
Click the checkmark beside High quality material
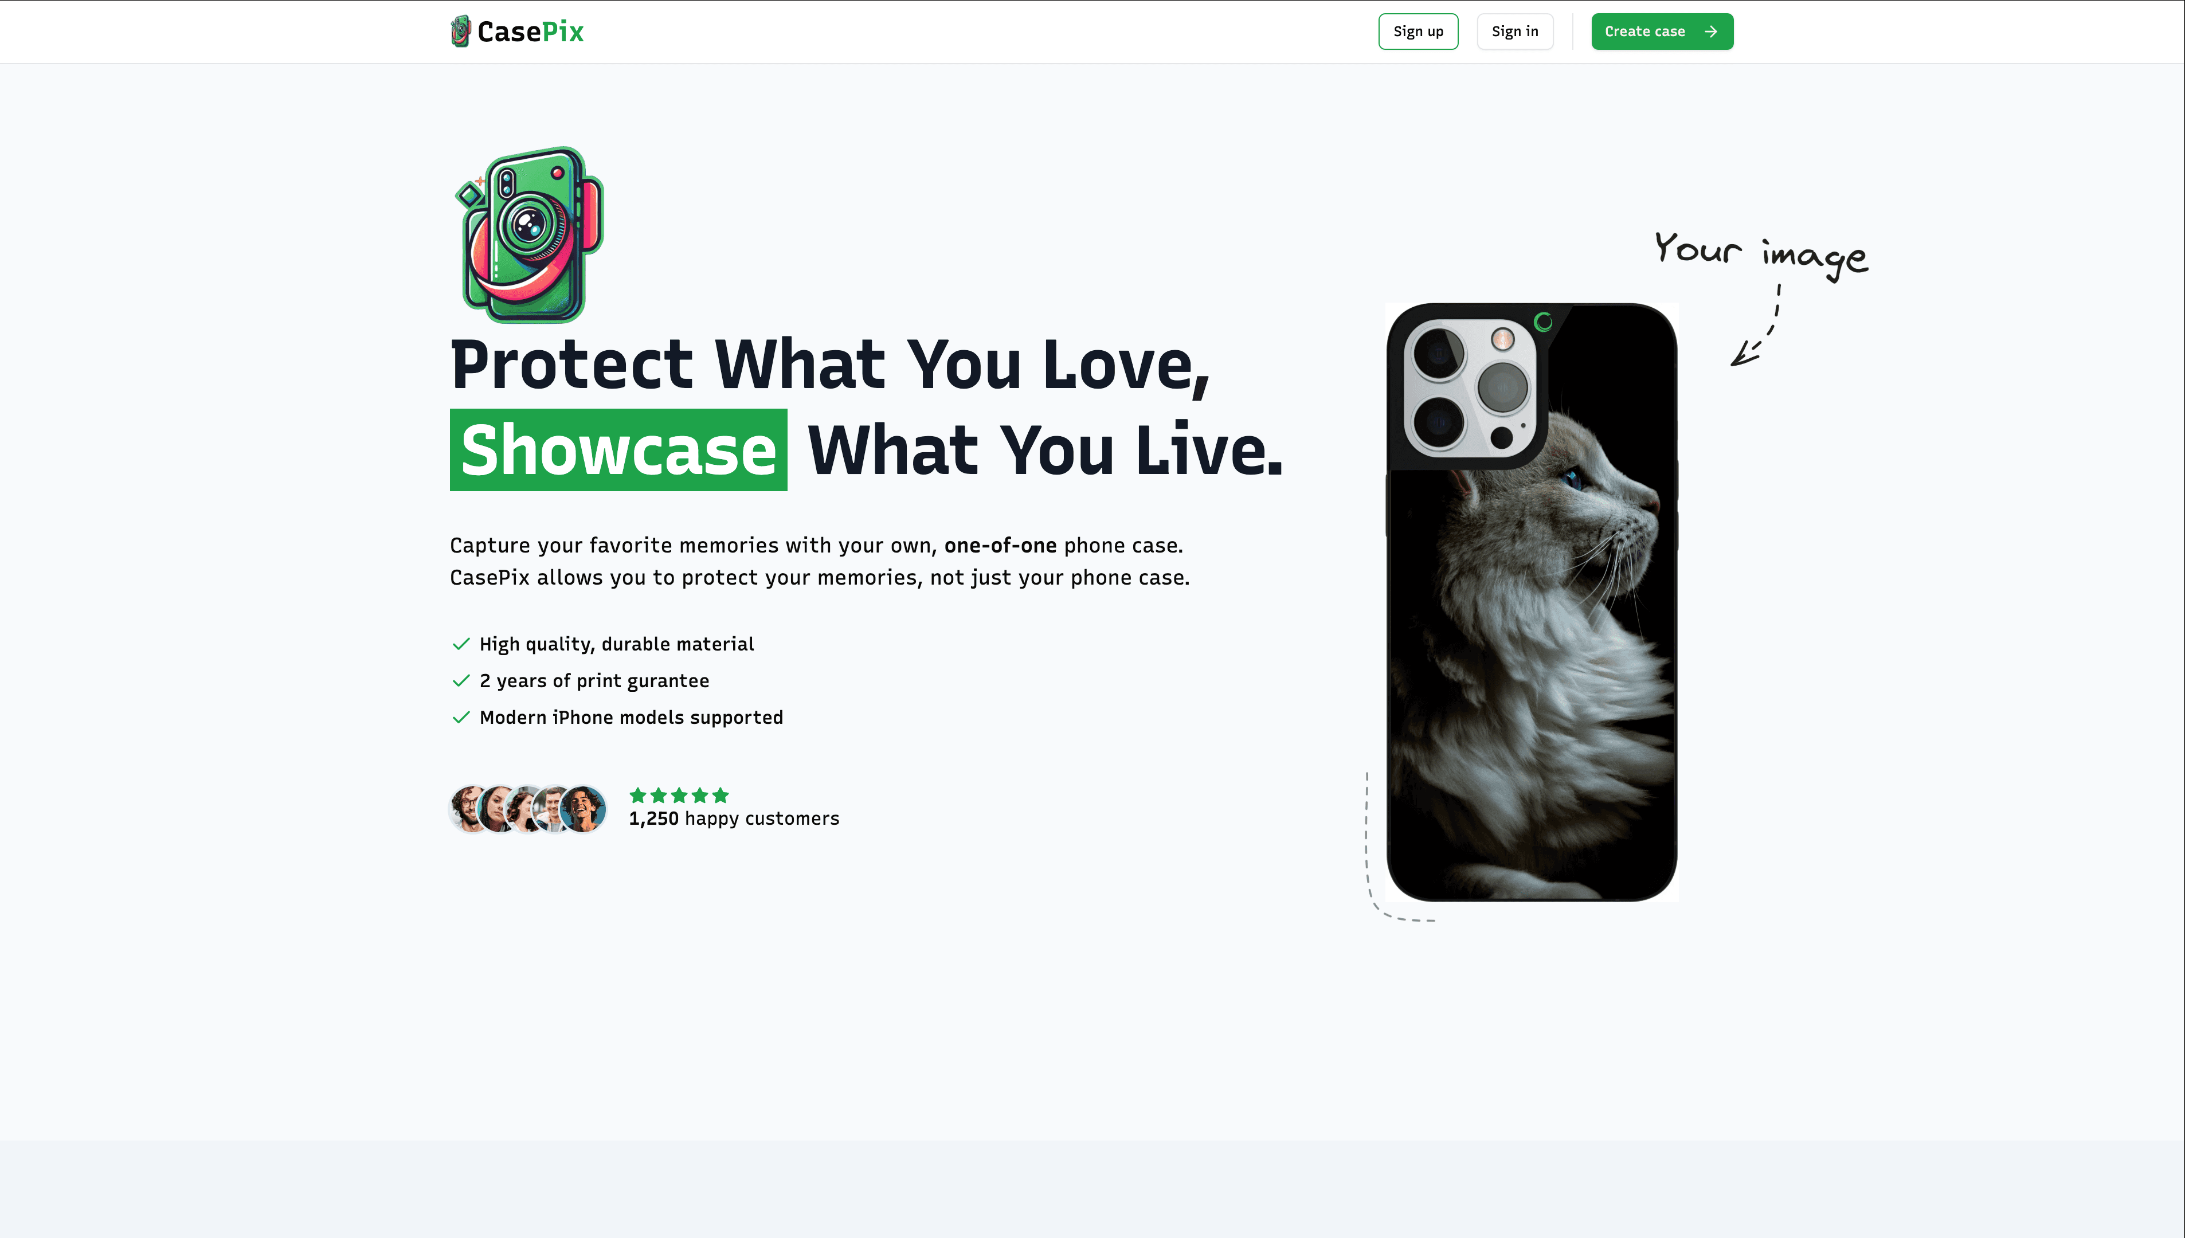(461, 645)
